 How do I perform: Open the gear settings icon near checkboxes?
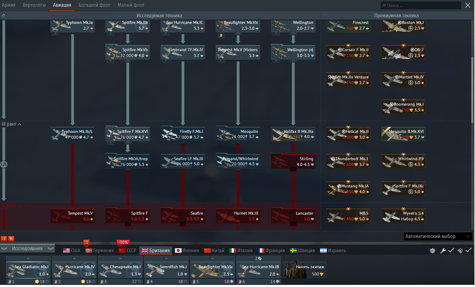433,251
